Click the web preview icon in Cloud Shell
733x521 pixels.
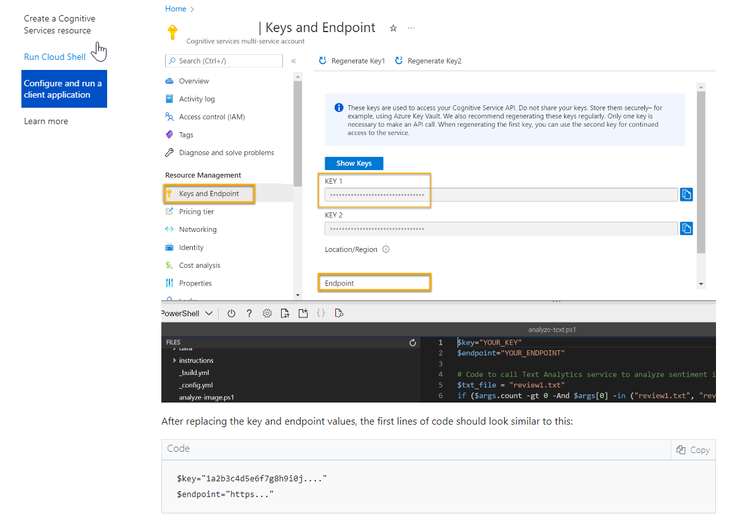point(339,313)
